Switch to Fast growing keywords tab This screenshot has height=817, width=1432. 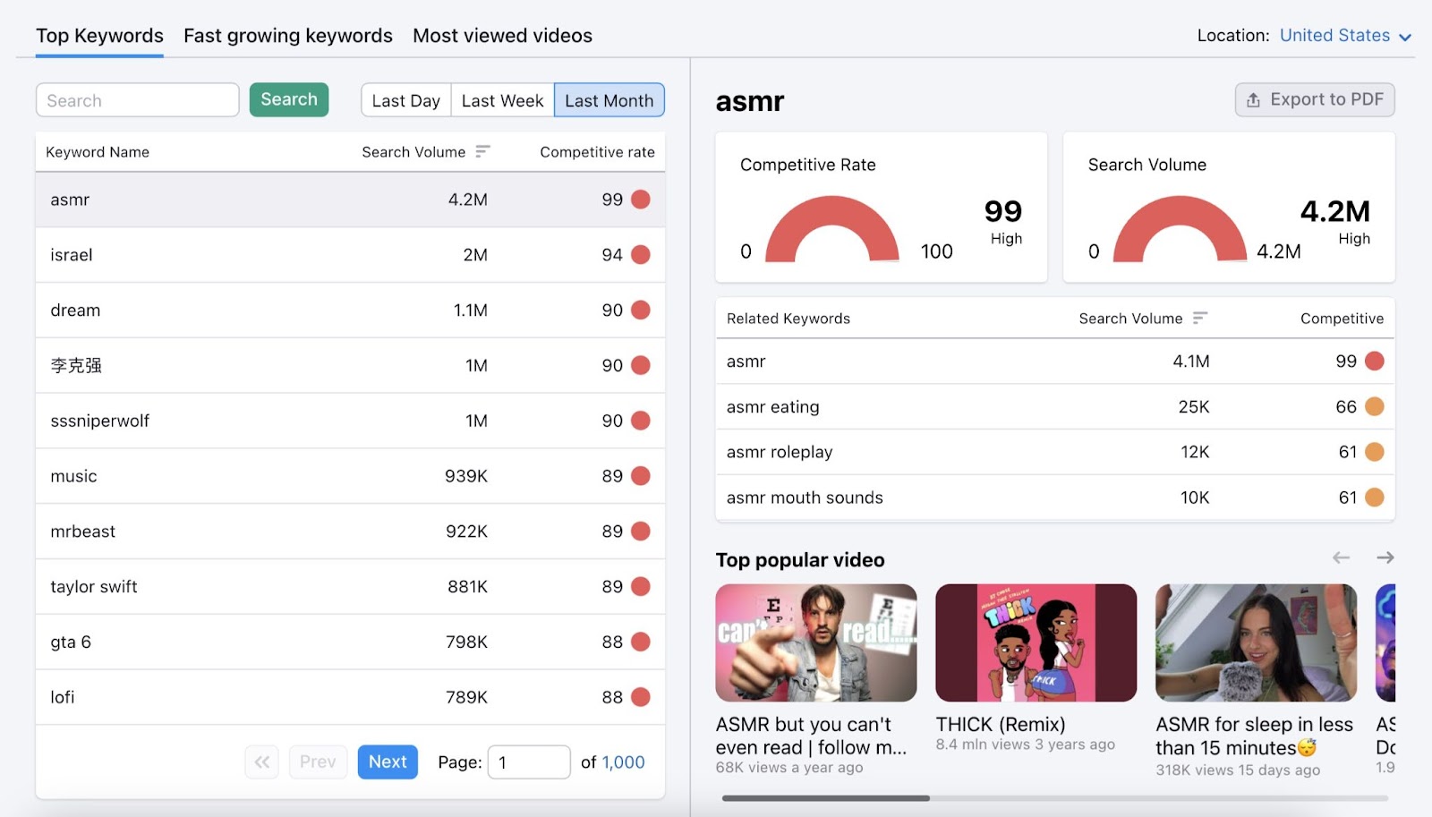click(287, 36)
